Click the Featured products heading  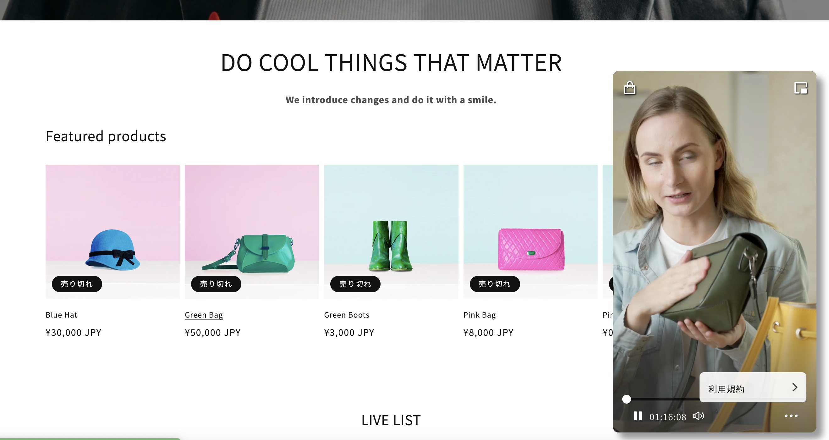[106, 136]
